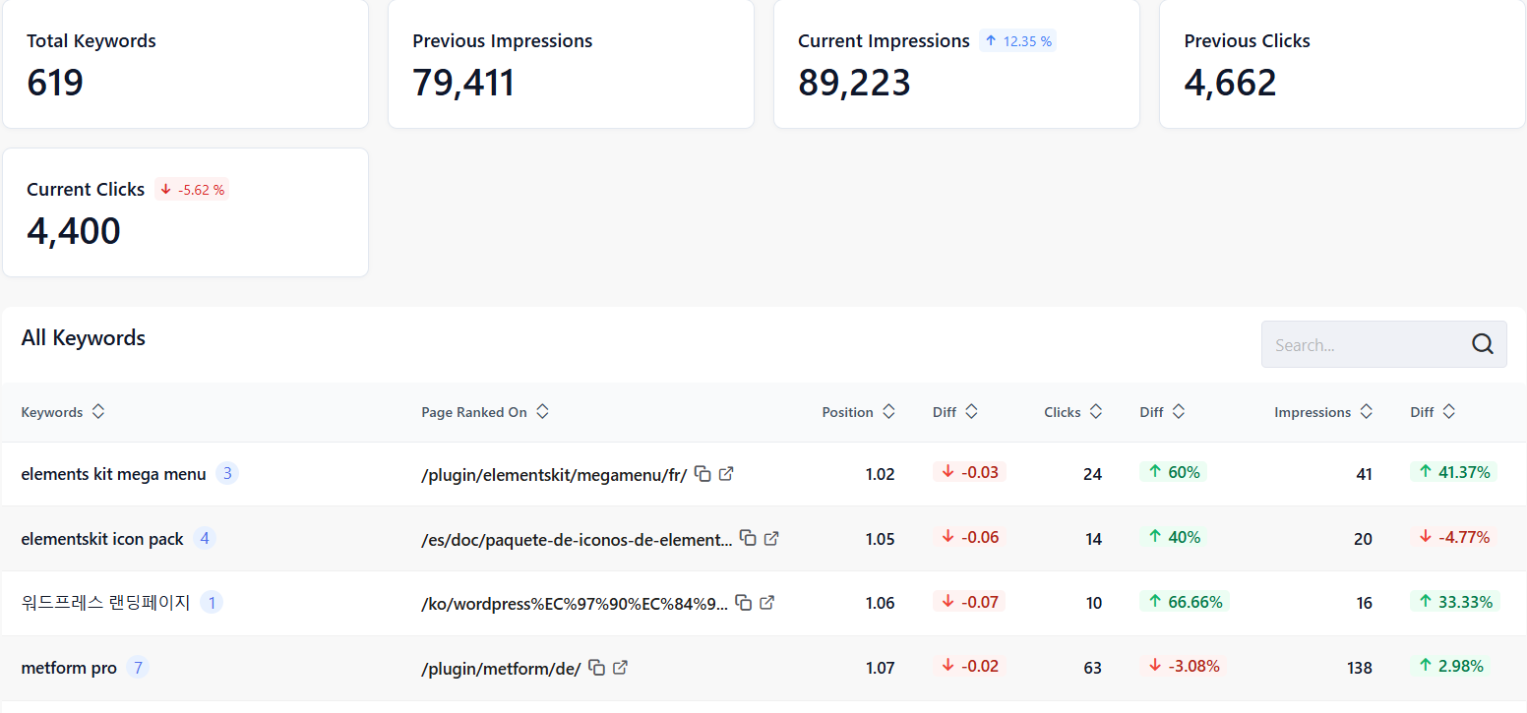The image size is (1527, 713).
Task: Copy the /plugin/elementskit/megamenu/fr/ URL
Action: coord(702,473)
